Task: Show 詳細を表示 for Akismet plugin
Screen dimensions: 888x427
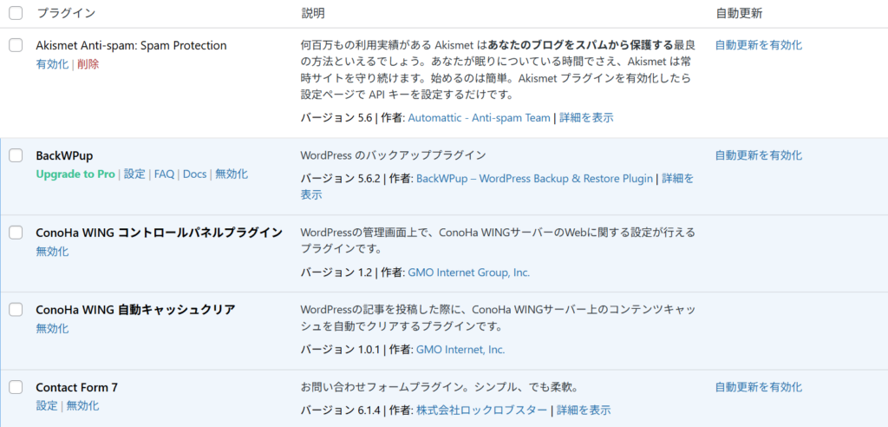Action: [x=586, y=117]
